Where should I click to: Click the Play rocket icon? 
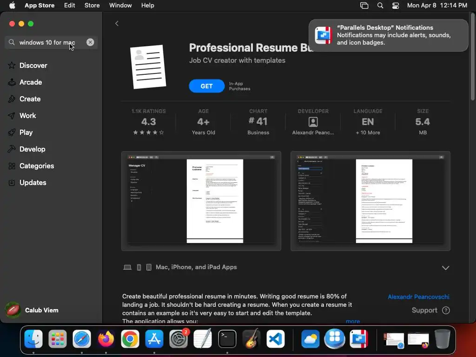tap(12, 132)
